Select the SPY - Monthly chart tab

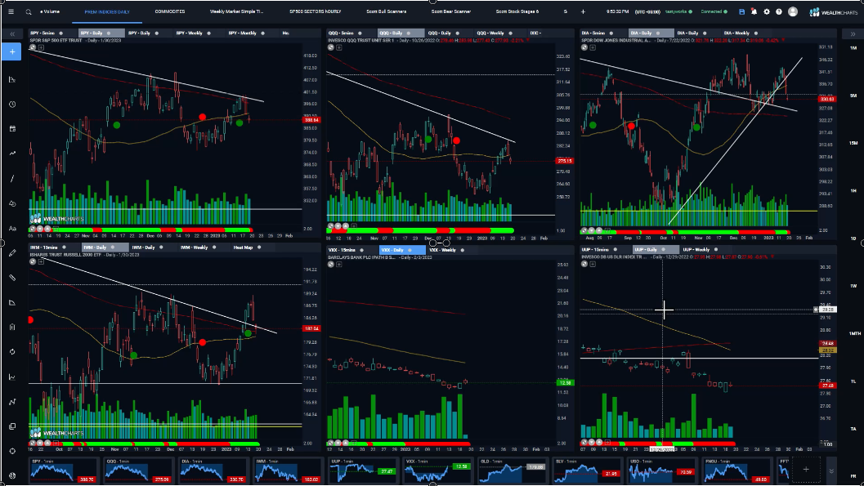(243, 33)
